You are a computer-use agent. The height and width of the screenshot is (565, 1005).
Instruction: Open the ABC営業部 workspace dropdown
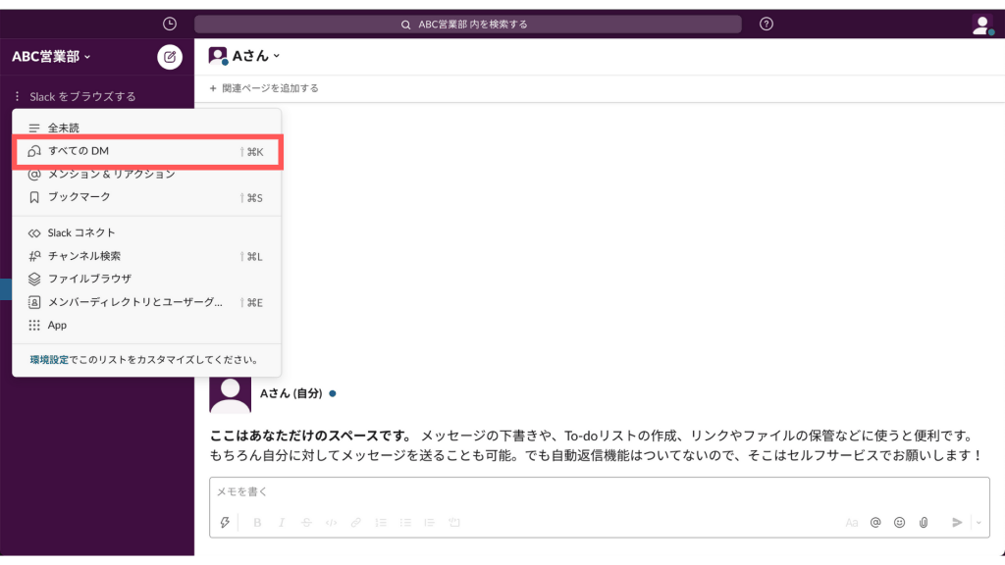pyautogui.click(x=47, y=57)
